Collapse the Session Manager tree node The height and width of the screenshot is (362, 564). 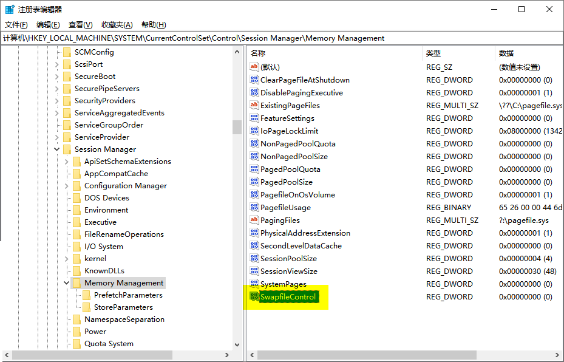[56, 149]
